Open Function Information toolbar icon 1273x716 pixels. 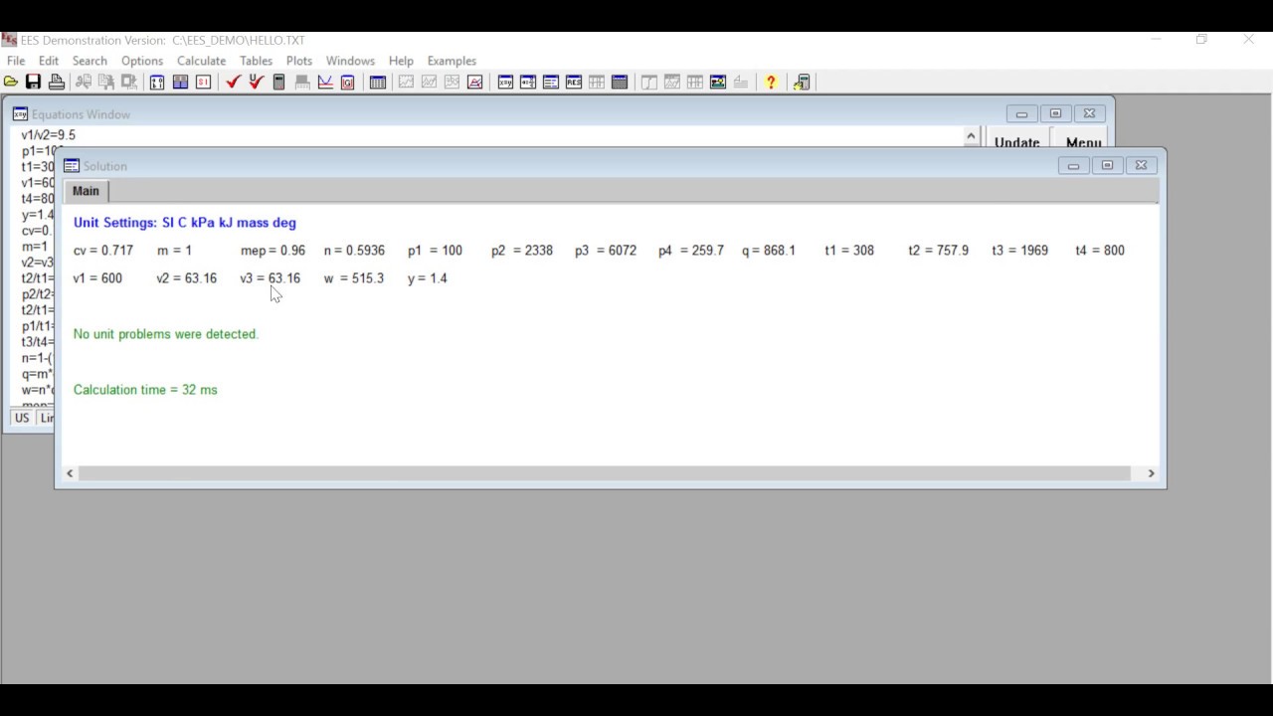[x=179, y=82]
